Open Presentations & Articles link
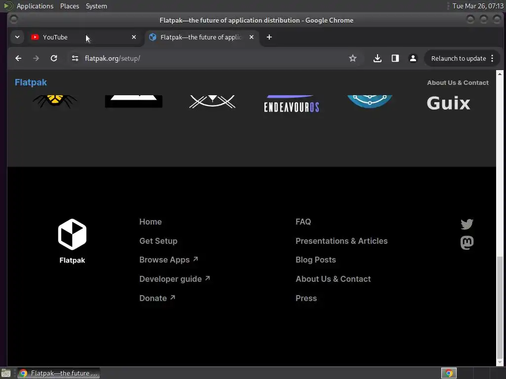Viewport: 506px width, 379px height. [x=341, y=241]
